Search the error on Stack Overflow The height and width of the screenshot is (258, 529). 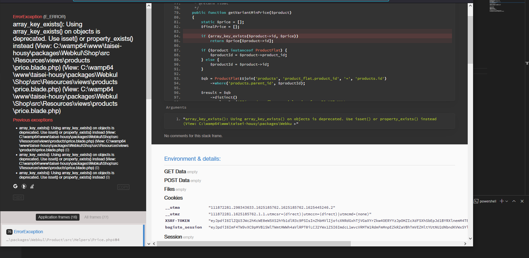point(32,186)
